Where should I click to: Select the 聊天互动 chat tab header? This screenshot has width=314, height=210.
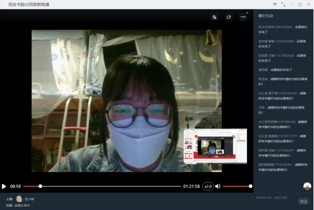[265, 16]
